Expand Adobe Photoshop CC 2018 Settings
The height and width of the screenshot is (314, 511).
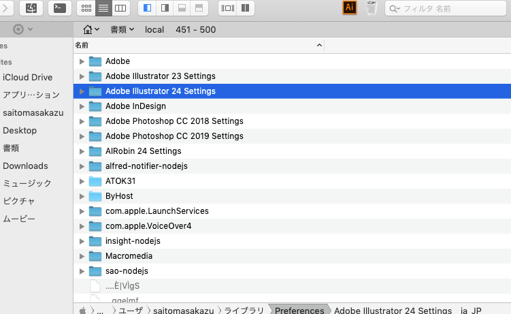[x=82, y=121]
